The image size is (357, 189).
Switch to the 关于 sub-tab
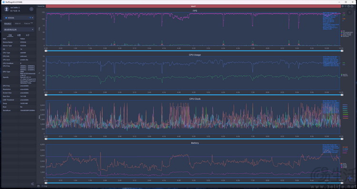(28, 35)
